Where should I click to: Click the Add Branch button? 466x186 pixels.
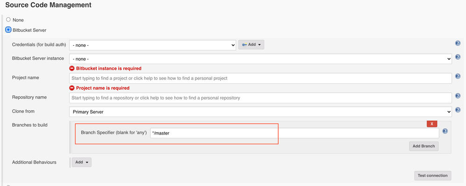point(424,146)
